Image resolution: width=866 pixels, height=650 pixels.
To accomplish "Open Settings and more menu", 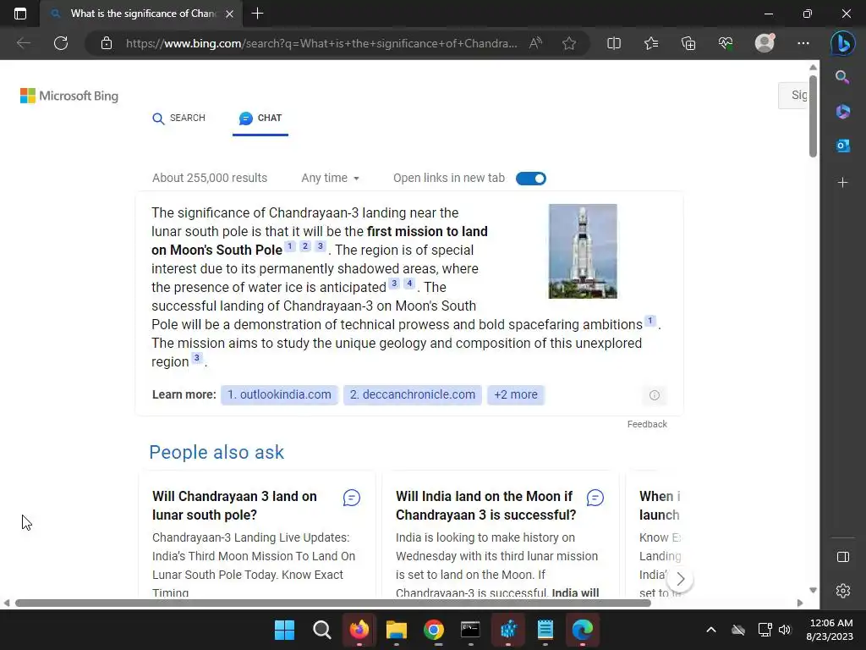I will (803, 43).
